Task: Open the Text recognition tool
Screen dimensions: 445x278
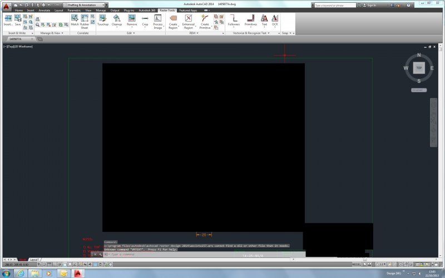Action: [x=264, y=20]
